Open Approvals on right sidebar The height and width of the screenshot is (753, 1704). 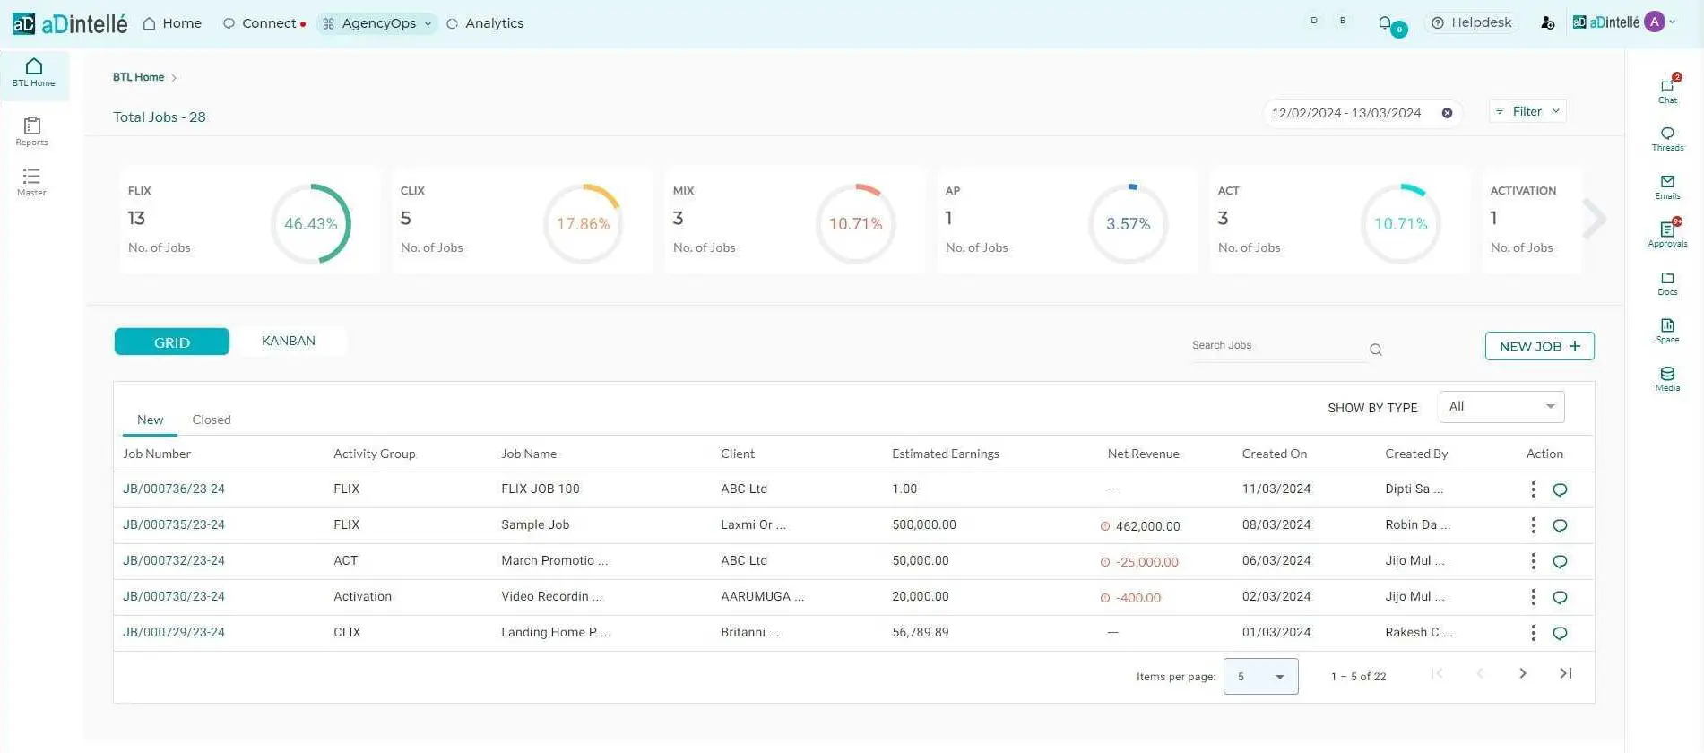[1667, 234]
